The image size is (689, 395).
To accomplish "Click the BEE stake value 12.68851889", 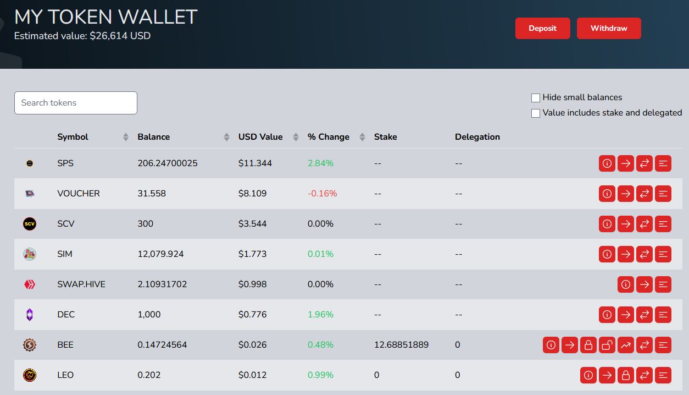I will 401,345.
